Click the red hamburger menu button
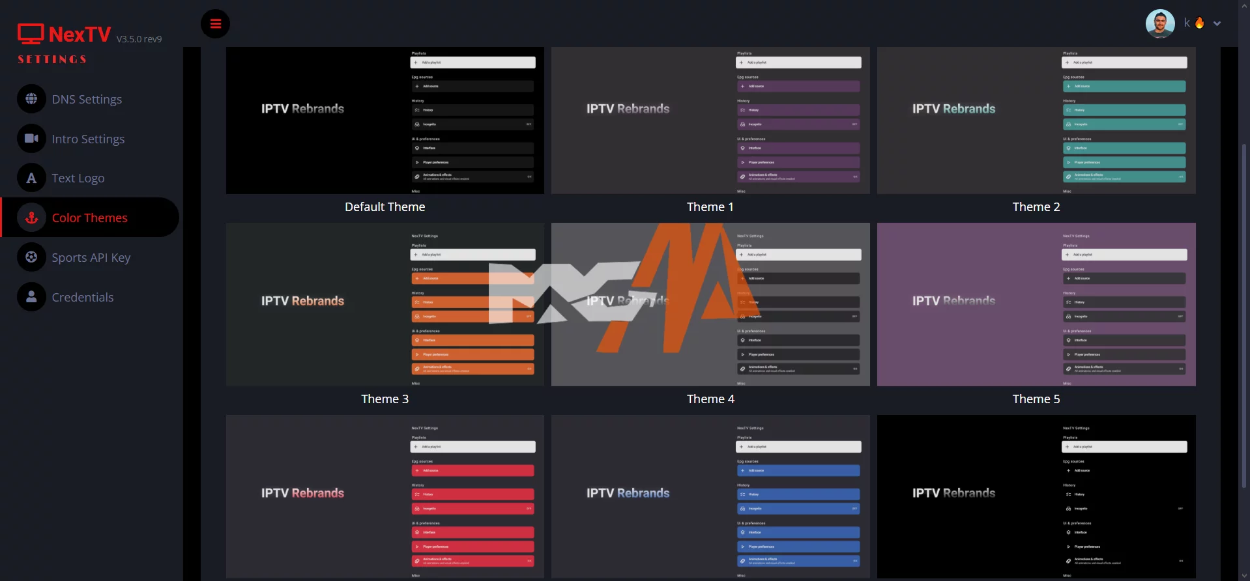 click(x=215, y=24)
